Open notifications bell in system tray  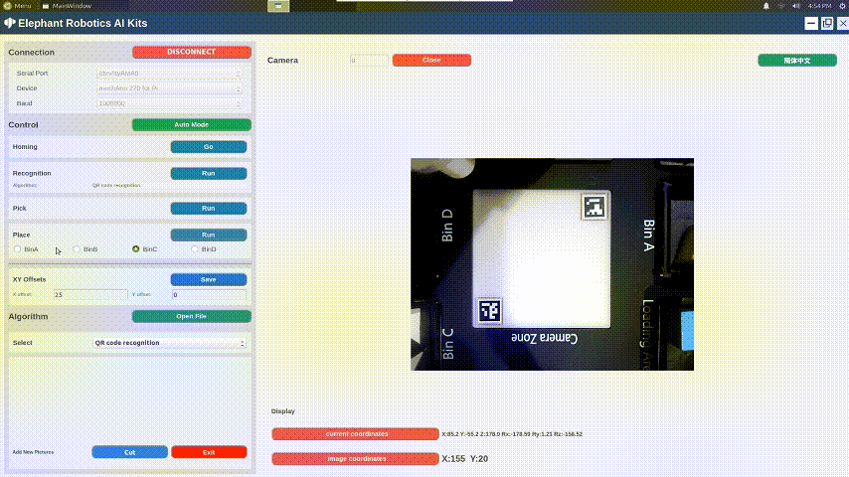[766, 5]
